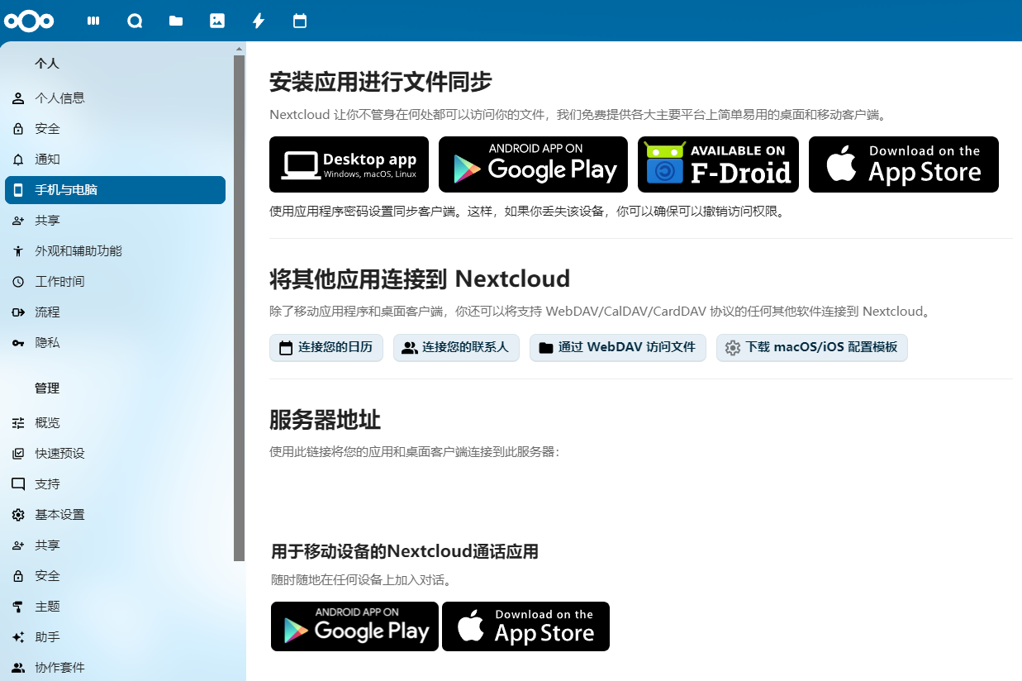Click the Desktop app download badge
1022x681 pixels.
pos(349,164)
